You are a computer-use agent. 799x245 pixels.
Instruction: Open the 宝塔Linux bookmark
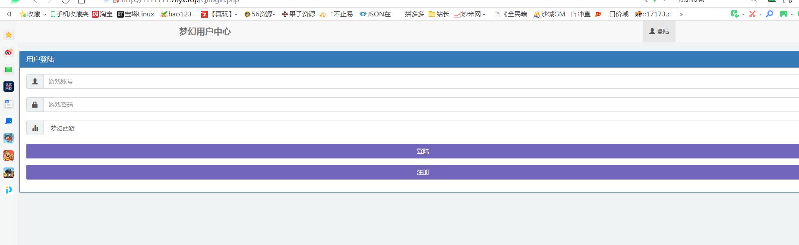pyautogui.click(x=136, y=14)
